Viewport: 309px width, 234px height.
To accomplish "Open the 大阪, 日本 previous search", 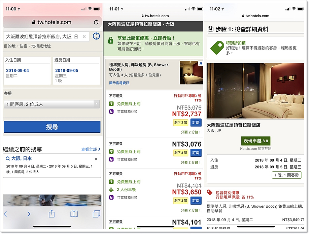I will 52,166.
